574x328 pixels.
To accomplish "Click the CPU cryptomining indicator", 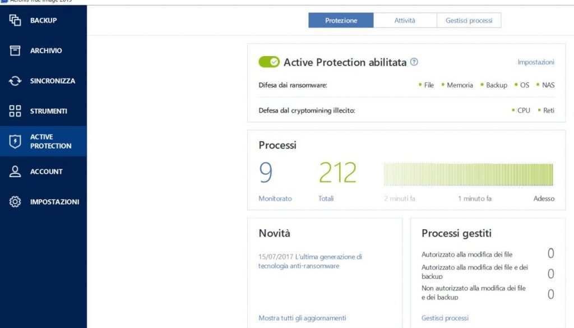I will [x=521, y=110].
